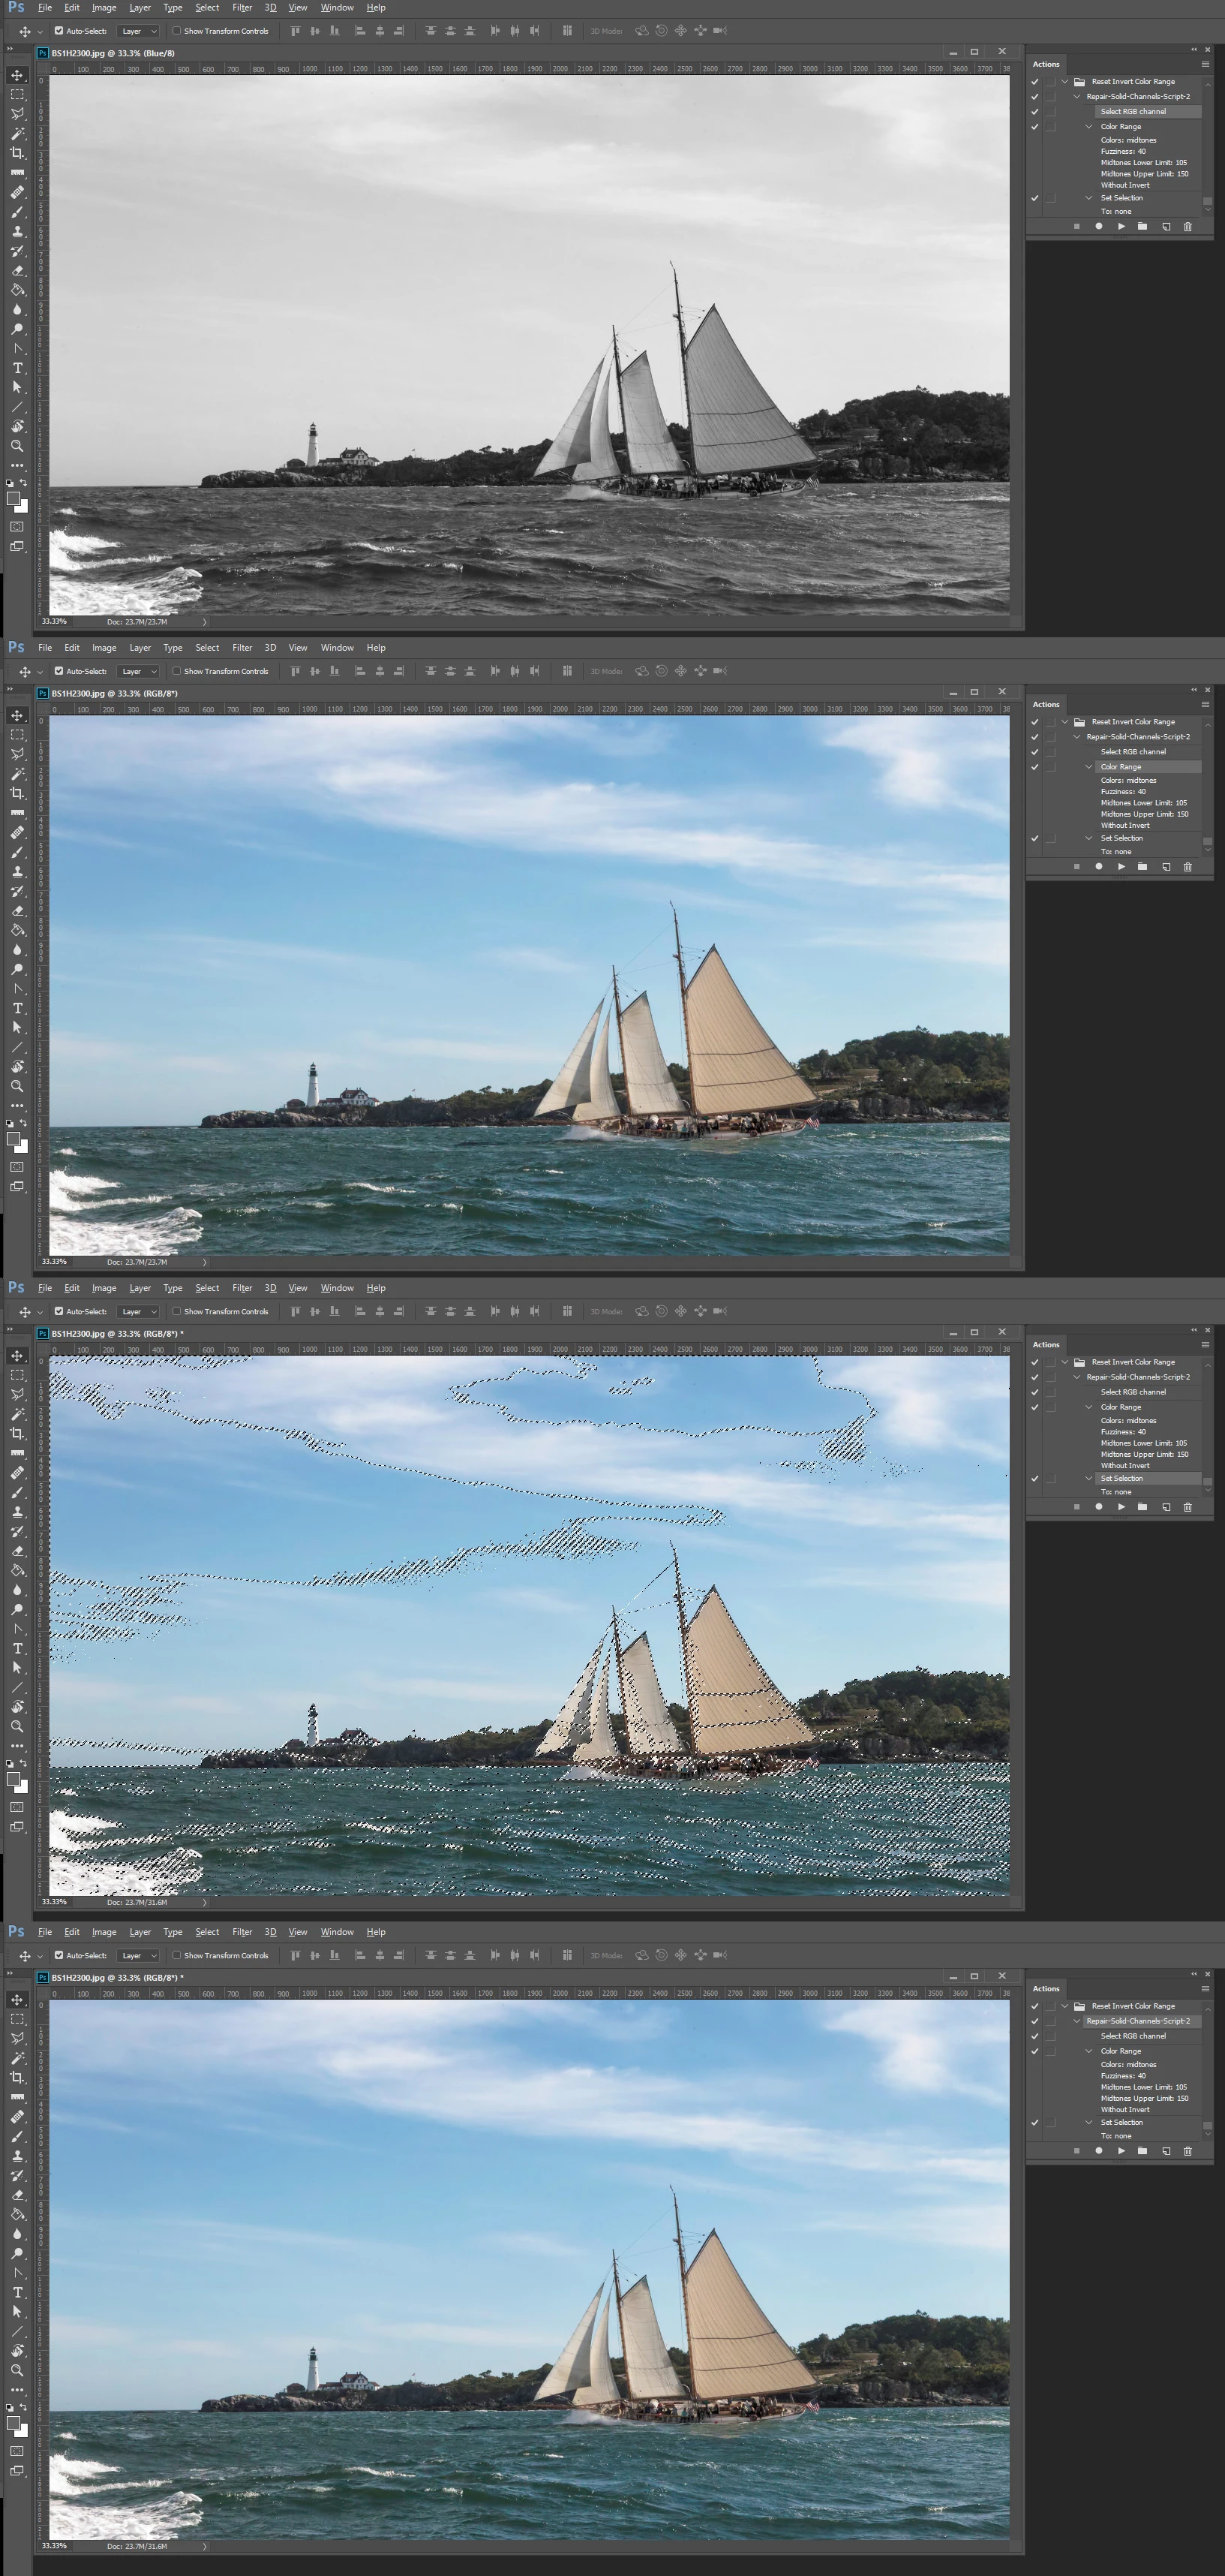Open Actions panel flyout menu in Blue/8 window
This screenshot has width=1225, height=2576.
(x=1205, y=64)
